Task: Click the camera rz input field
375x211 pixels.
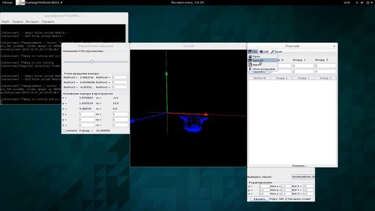Action: click(x=120, y=125)
